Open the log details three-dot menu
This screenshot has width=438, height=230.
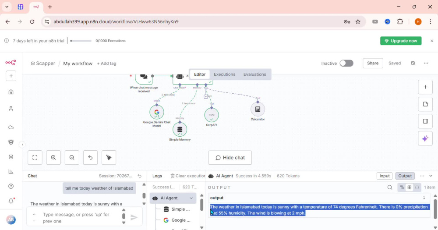(422, 176)
